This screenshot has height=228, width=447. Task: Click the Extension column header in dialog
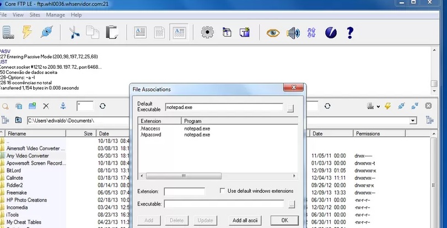click(160, 121)
